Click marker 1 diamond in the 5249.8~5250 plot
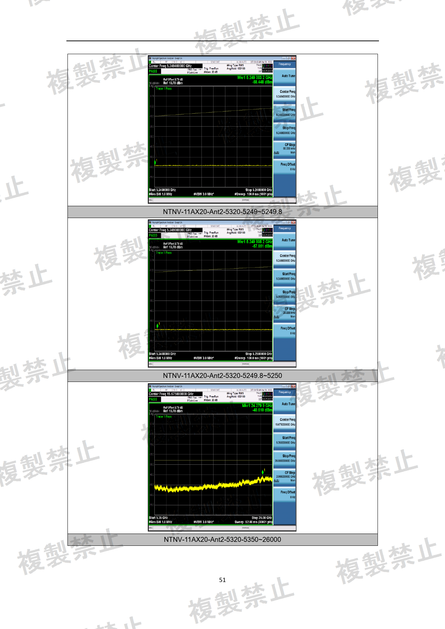The height and width of the screenshot is (629, 445). click(158, 326)
